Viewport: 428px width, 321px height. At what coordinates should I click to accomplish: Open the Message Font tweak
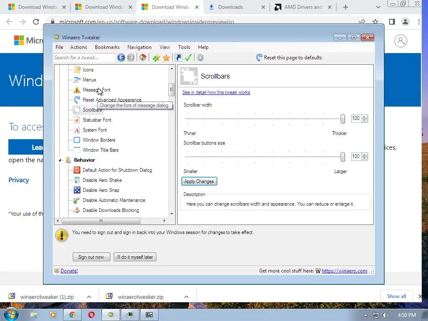(x=97, y=90)
